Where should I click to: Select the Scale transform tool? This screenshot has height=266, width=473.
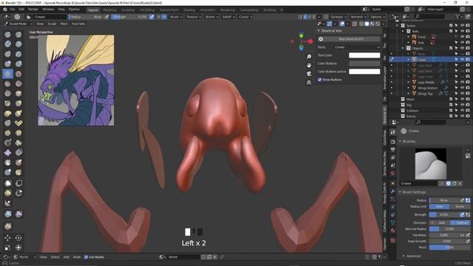point(8,248)
